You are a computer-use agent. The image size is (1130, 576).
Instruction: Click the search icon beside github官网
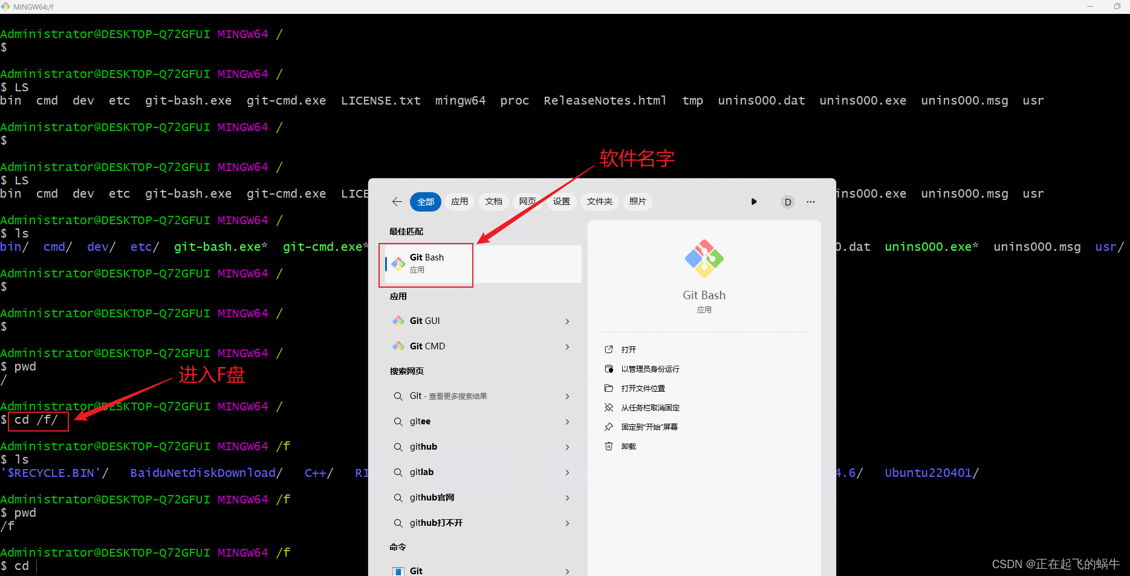(x=398, y=498)
